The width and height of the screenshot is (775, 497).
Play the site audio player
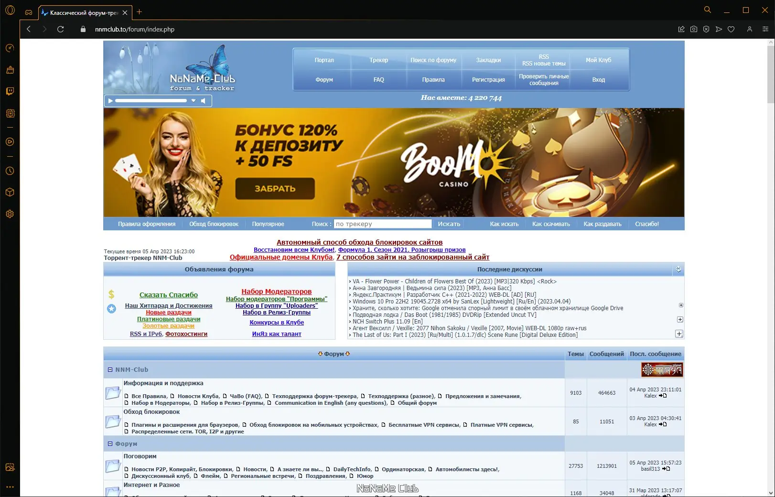(x=110, y=101)
